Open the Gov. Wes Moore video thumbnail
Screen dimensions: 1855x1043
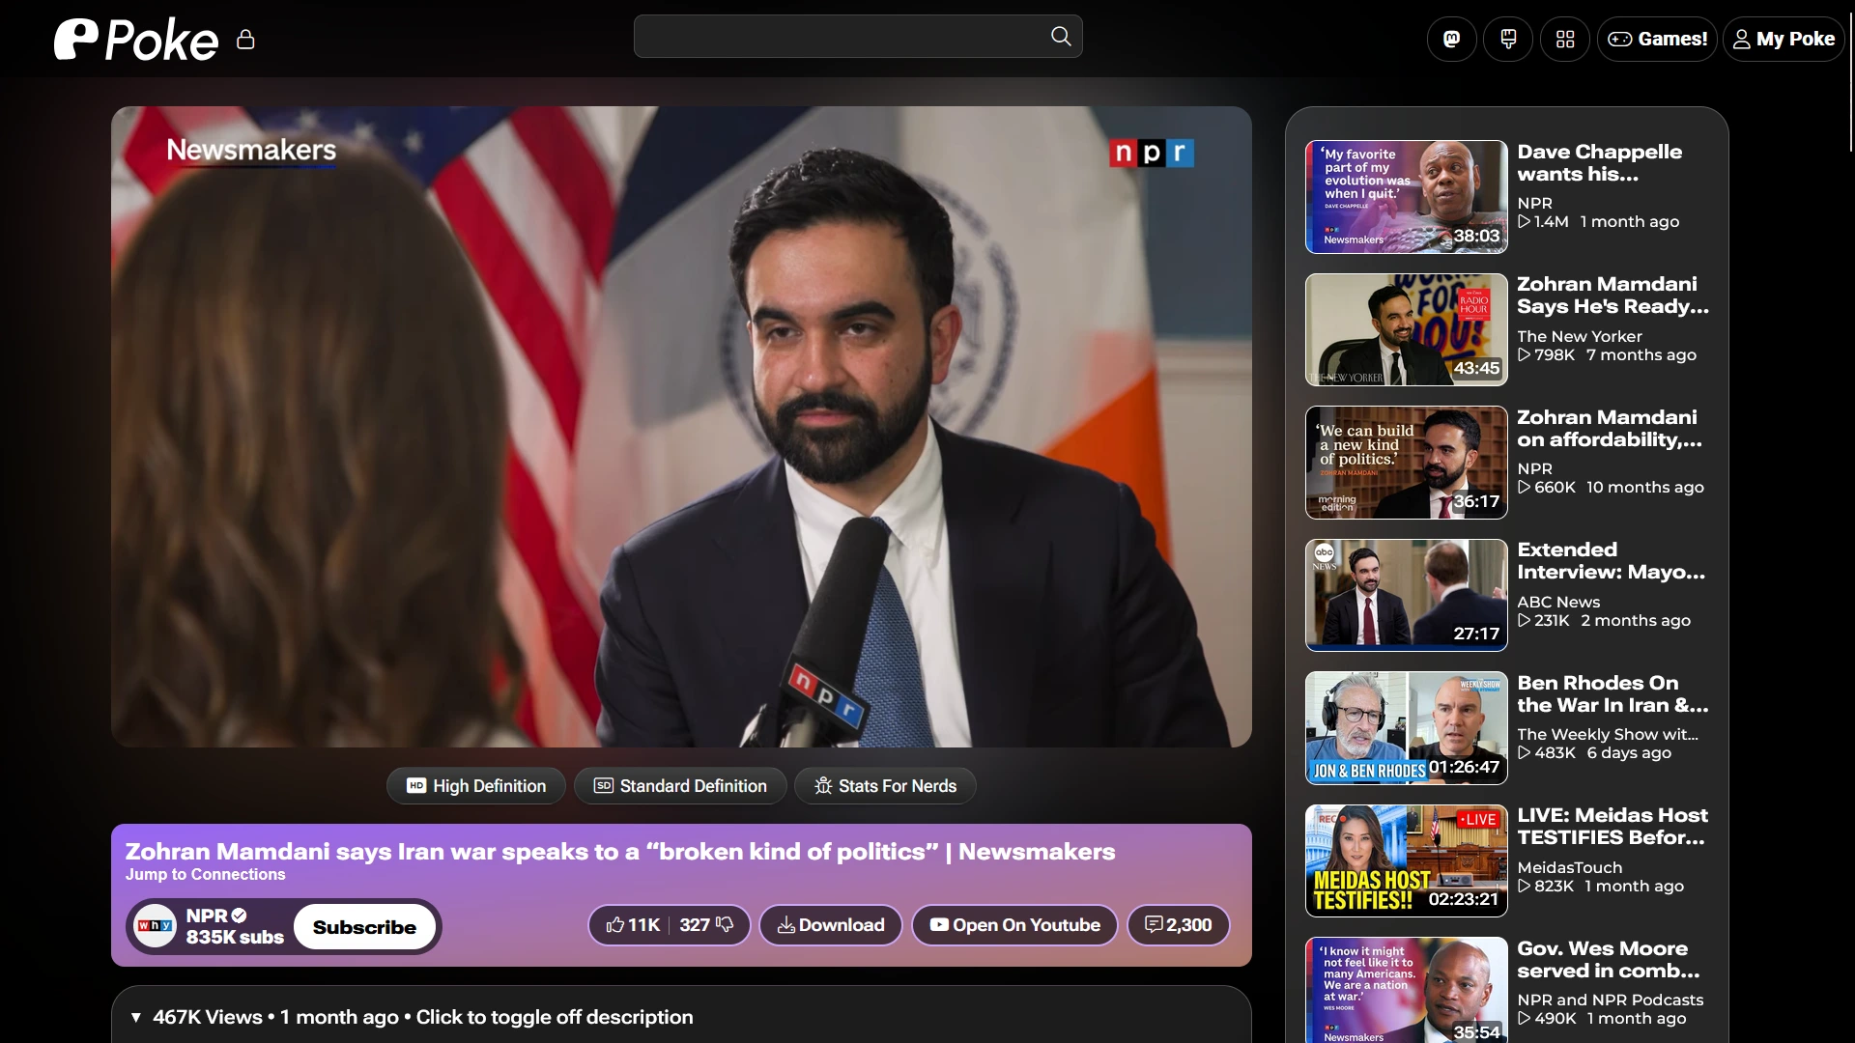1406,990
